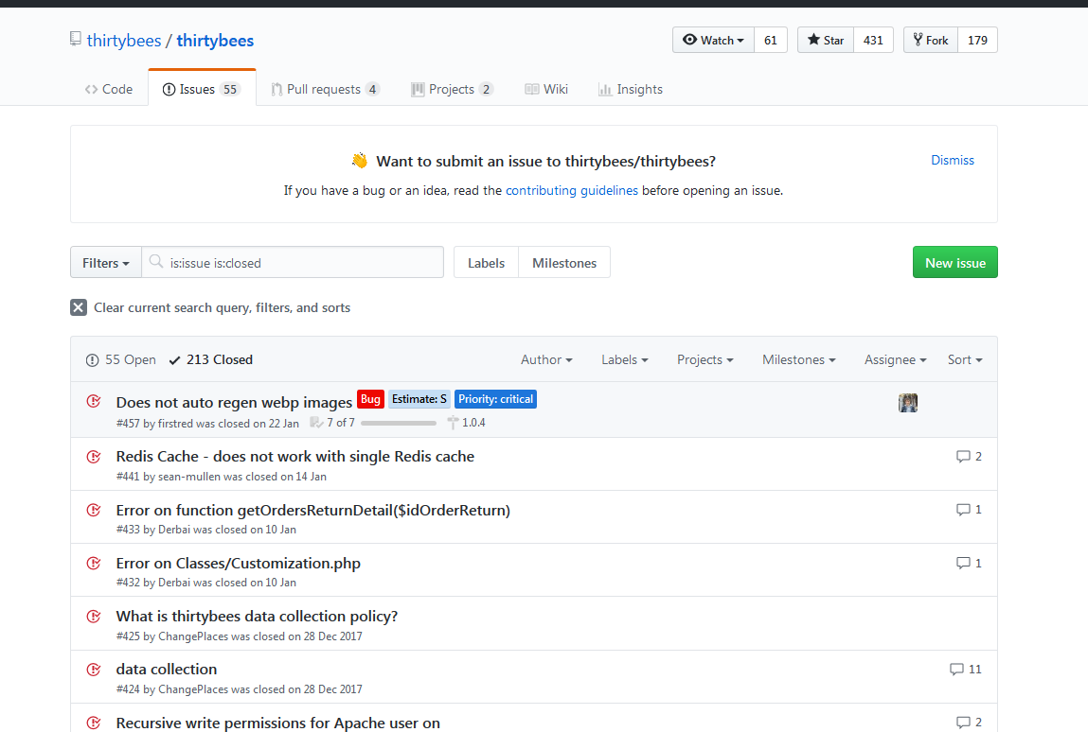
Task: Show the 55 Open issues
Action: 121,359
